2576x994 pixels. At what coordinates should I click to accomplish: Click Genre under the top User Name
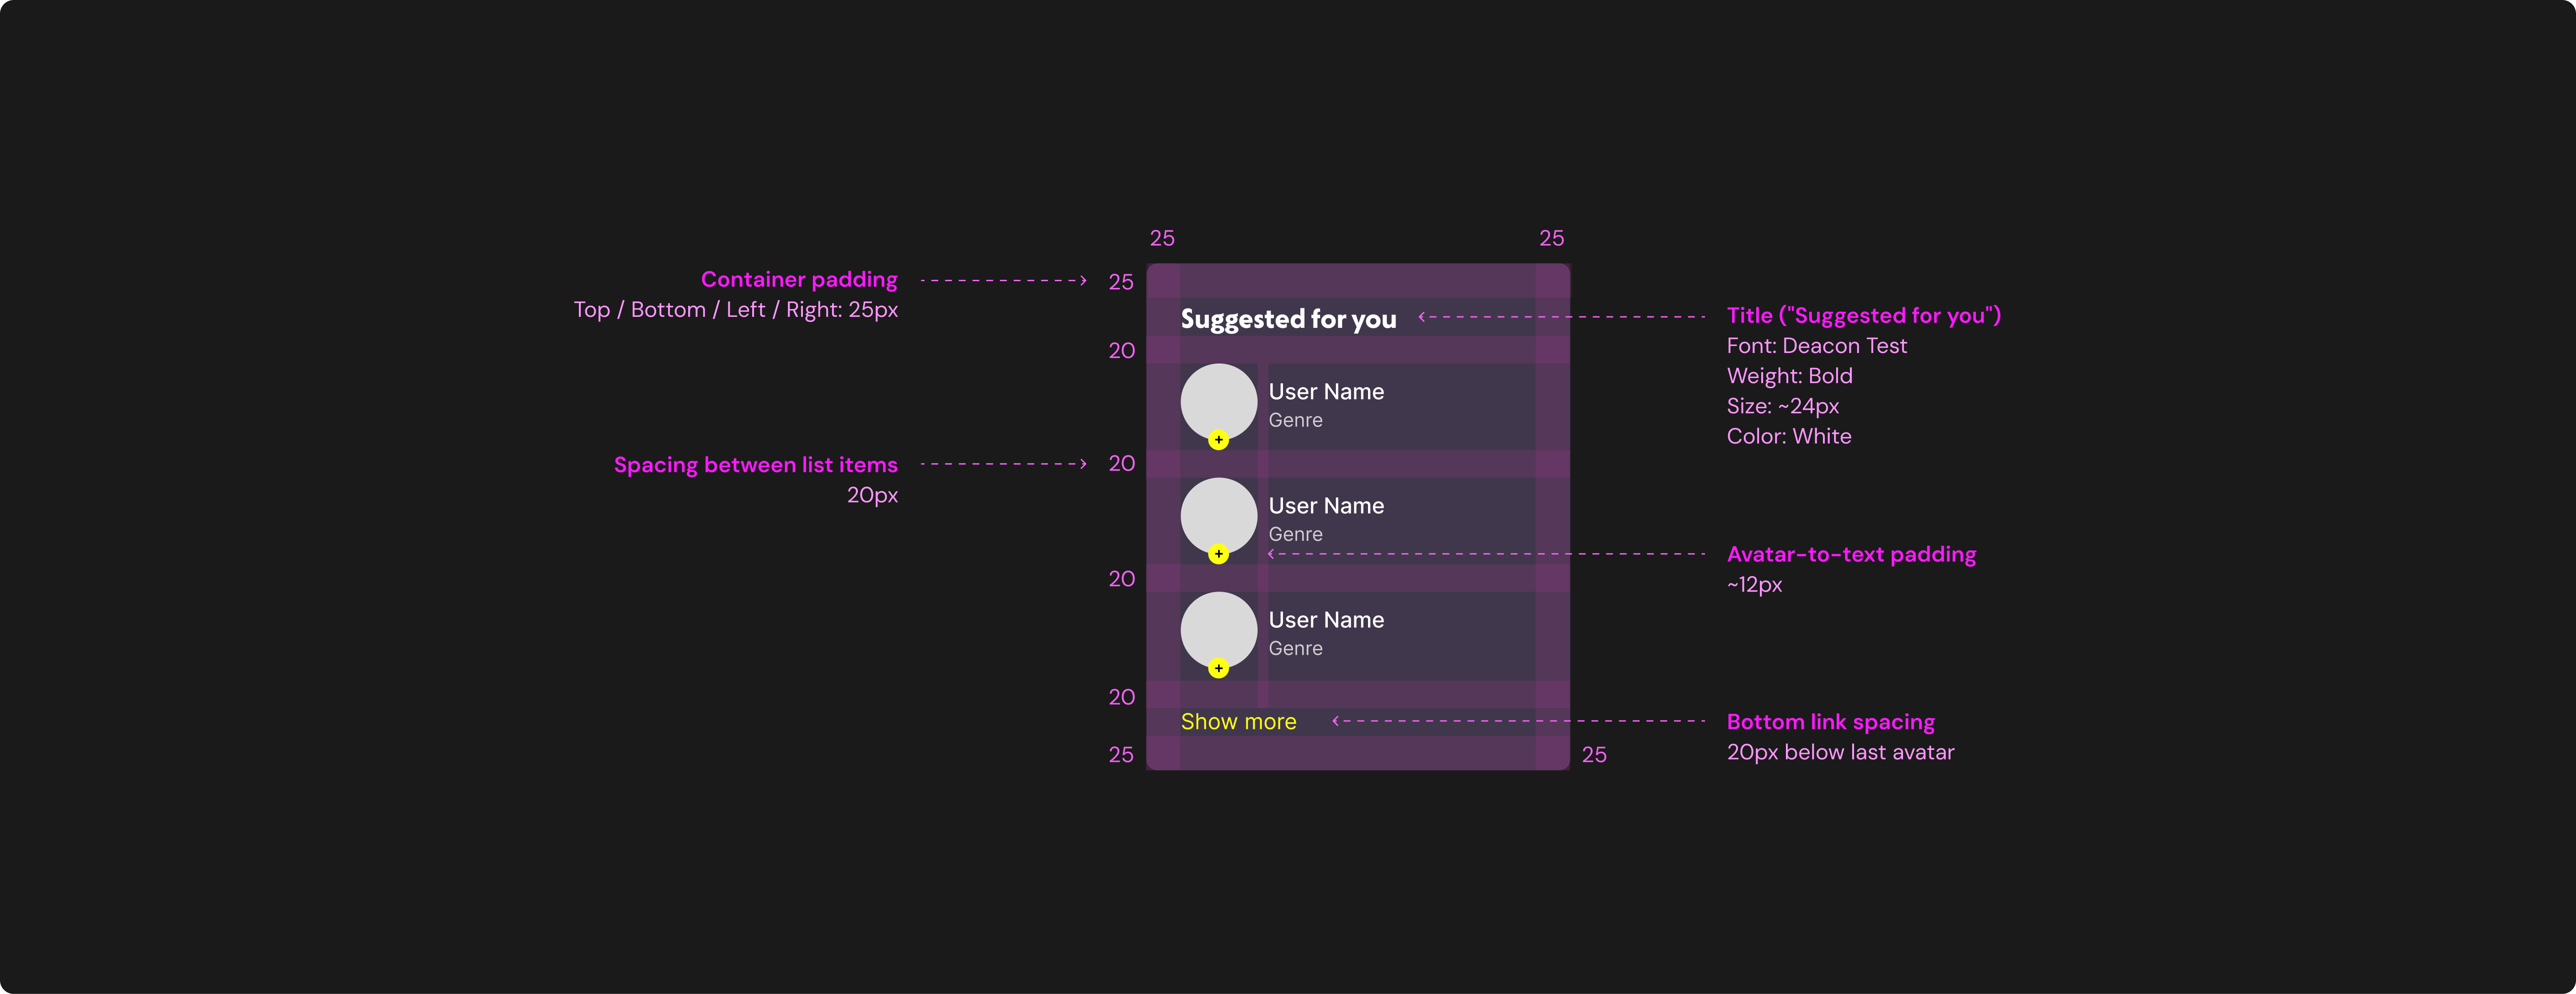click(x=1295, y=421)
